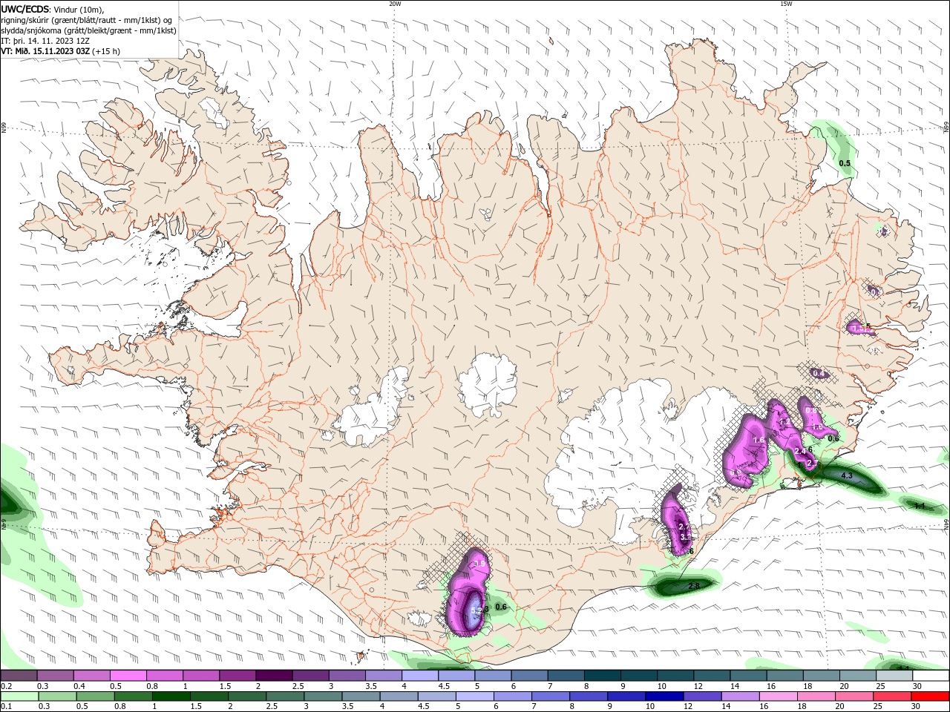Select the darkest green 1 swatch in bottom legend
The image size is (950, 712).
pos(171,696)
